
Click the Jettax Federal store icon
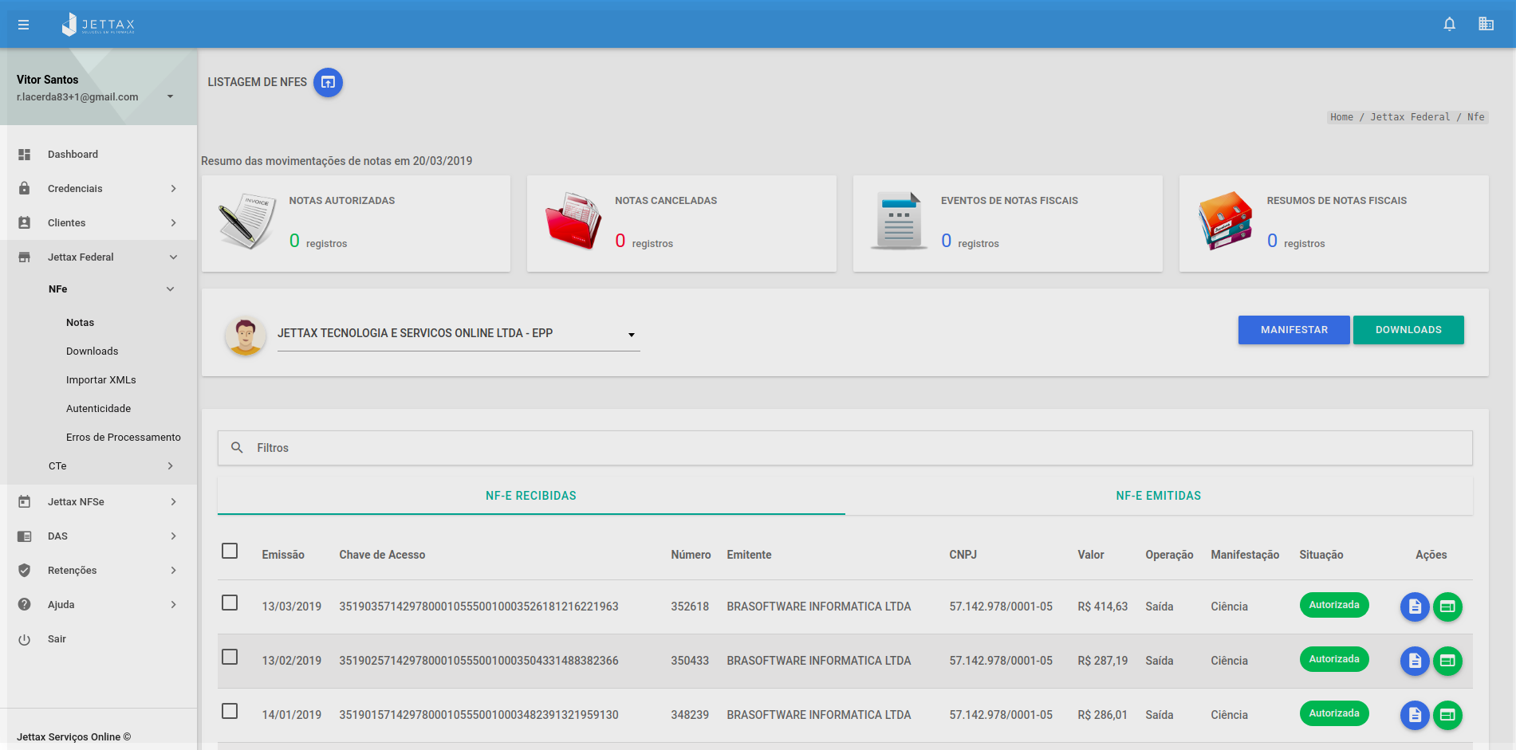point(25,257)
